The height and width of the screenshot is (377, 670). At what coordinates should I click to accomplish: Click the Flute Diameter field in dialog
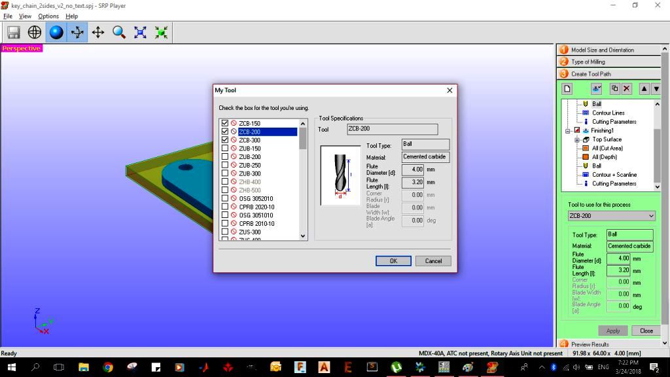coord(413,170)
